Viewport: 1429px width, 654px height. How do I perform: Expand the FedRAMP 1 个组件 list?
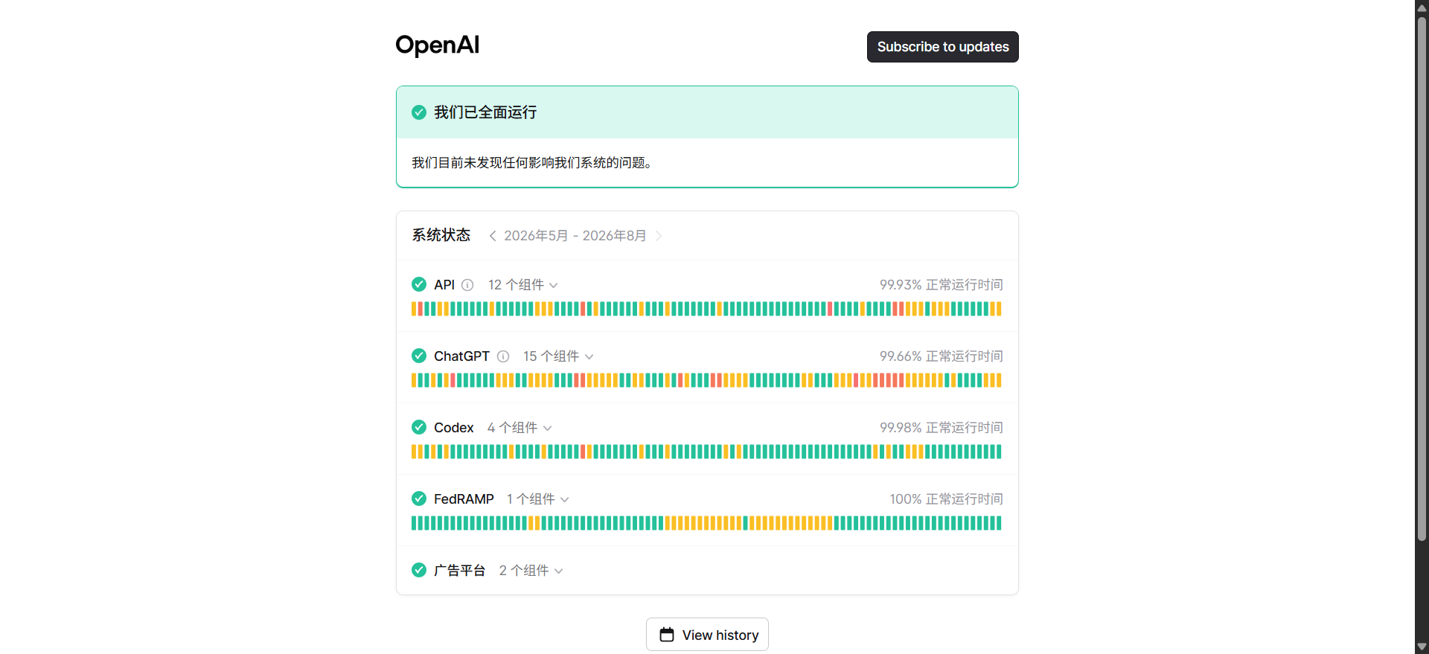coord(537,499)
